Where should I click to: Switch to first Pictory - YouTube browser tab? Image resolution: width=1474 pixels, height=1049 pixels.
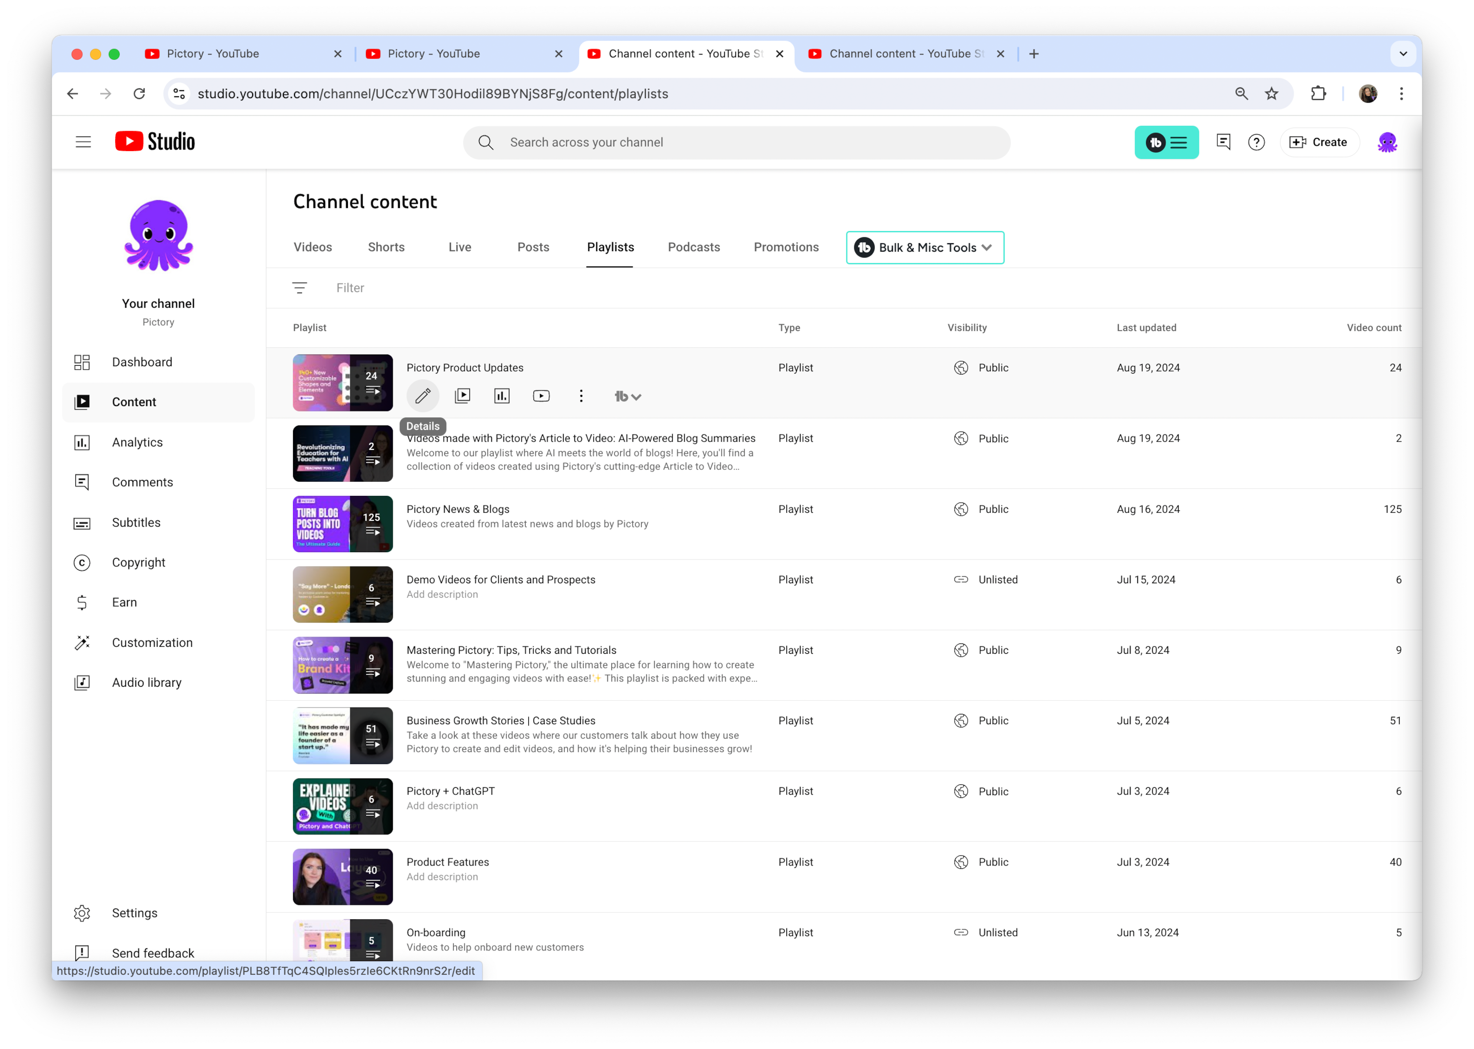coord(243,53)
